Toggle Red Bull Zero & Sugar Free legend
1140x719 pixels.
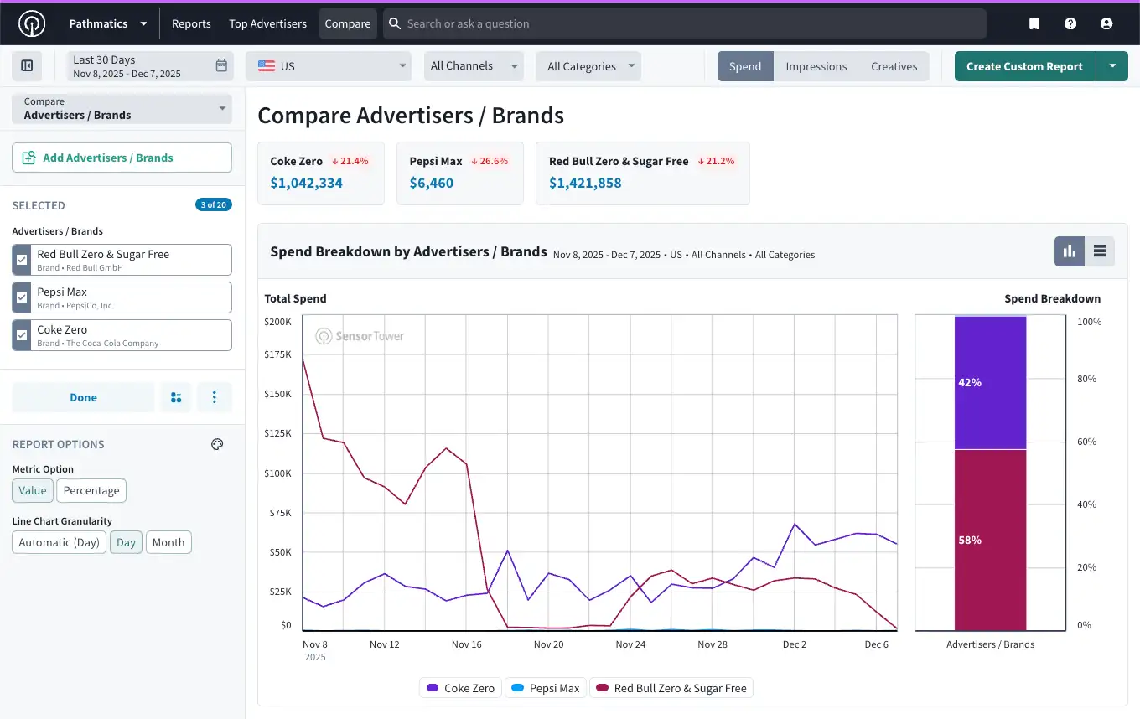click(x=671, y=688)
